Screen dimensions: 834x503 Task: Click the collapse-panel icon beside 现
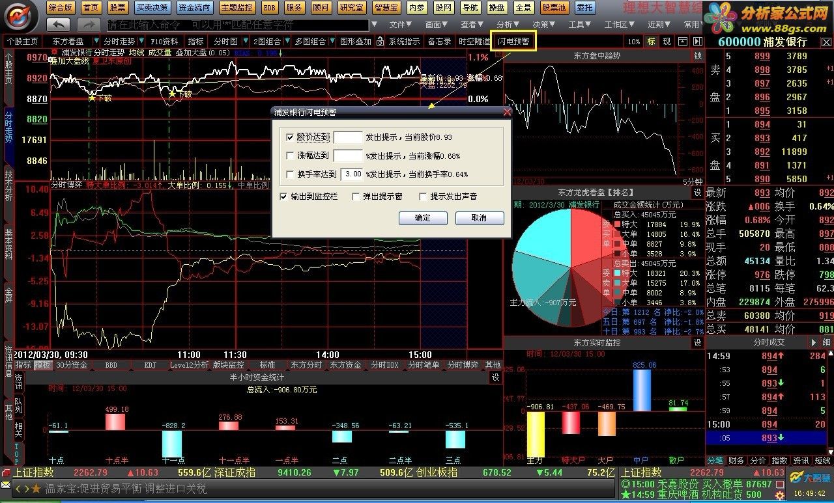pos(682,42)
